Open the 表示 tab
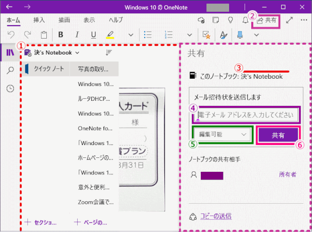312x232 pixels. [x=89, y=20]
